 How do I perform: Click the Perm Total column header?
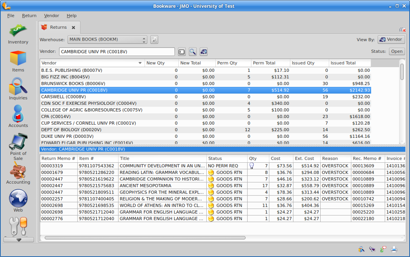click(x=271, y=63)
